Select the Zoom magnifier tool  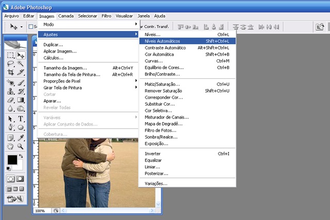pos(21,146)
